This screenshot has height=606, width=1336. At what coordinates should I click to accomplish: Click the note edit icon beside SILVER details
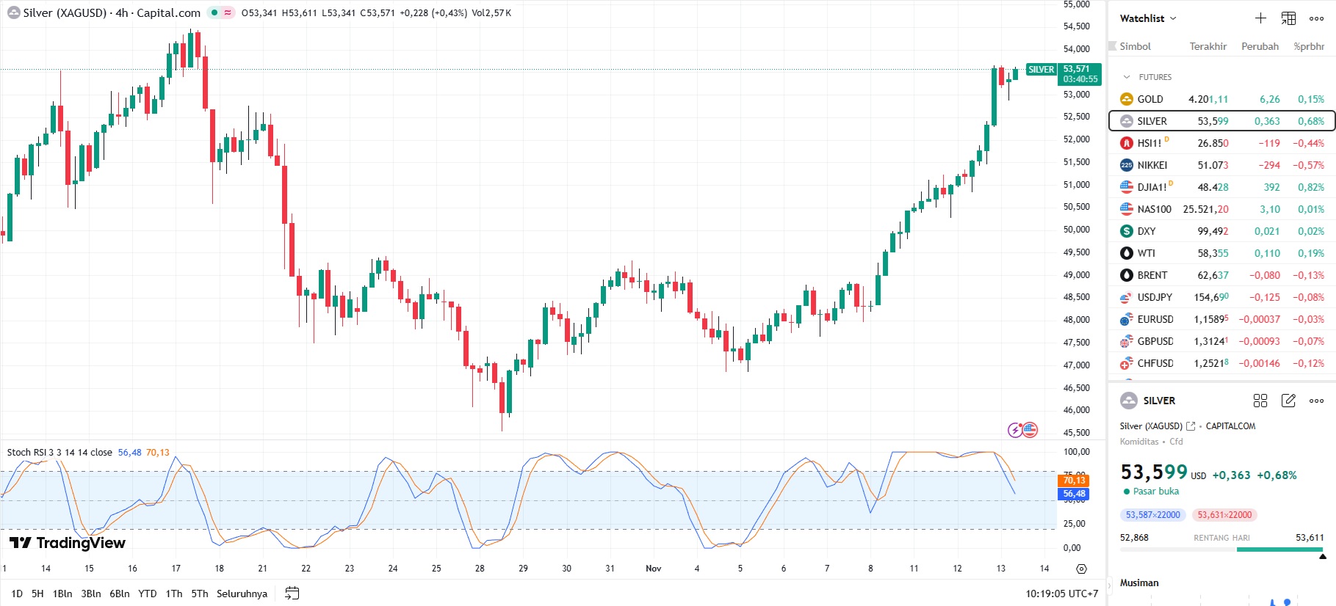coord(1288,401)
